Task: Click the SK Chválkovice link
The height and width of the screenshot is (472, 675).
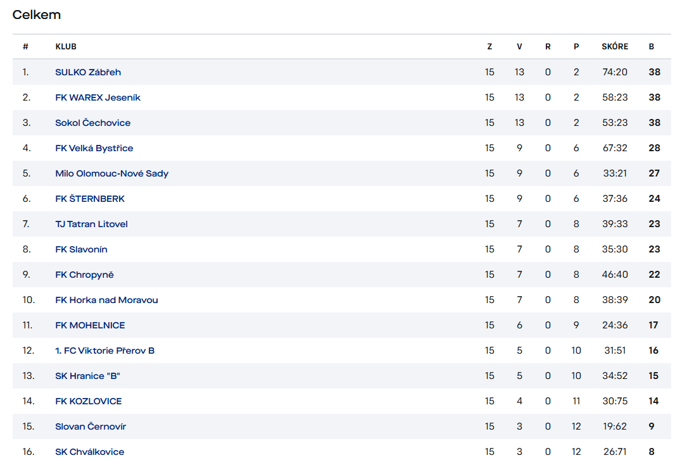Action: pyautogui.click(x=89, y=452)
